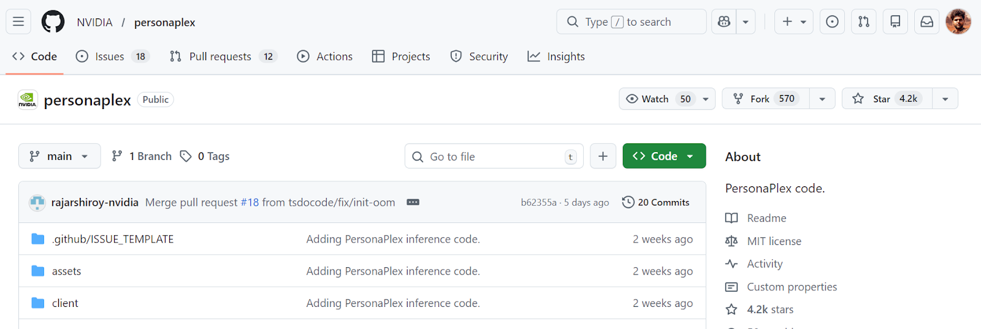Open rajarshiroy-nvidia profile link
The image size is (981, 329).
tap(95, 202)
